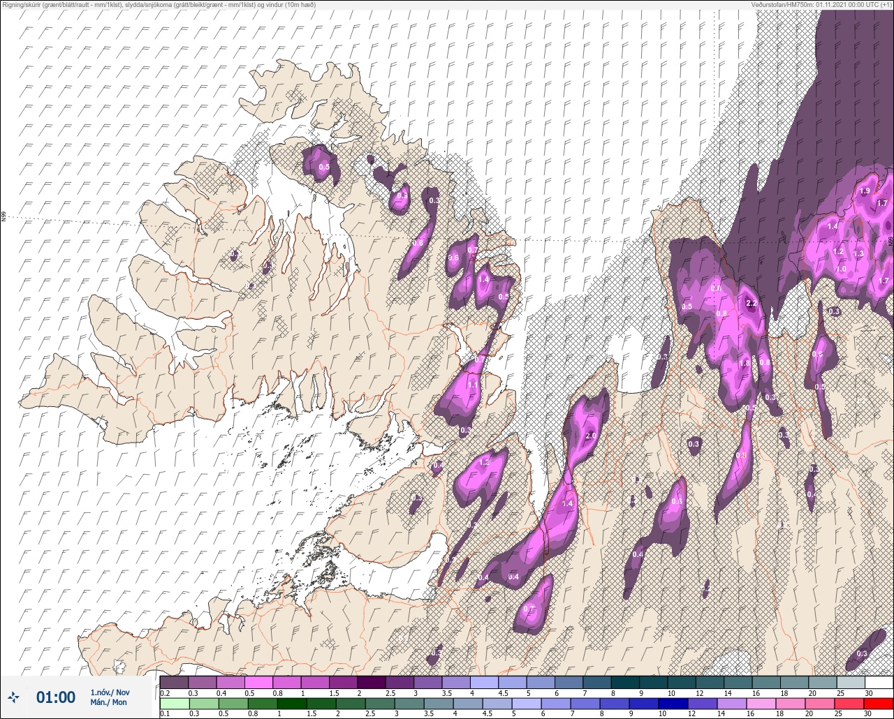This screenshot has width=894, height=719.
Task: Click the 2.2 precipitation value on the map
Action: 752,304
